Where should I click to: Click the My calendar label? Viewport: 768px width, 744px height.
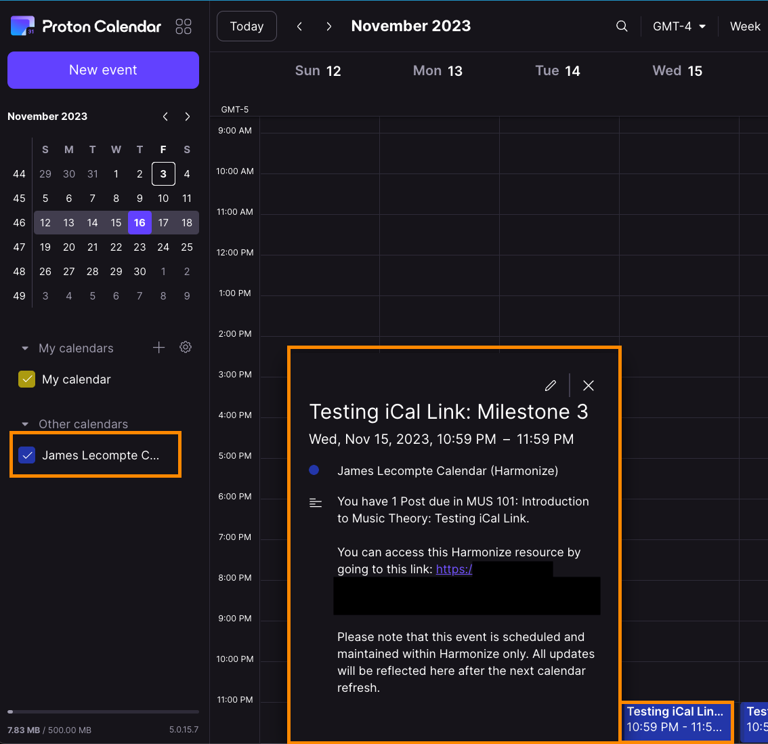(x=77, y=379)
